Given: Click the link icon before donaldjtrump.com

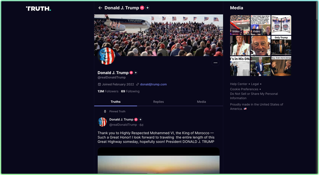Looking at the screenshot, I should coord(138,84).
